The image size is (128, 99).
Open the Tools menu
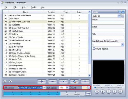point(33,7)
